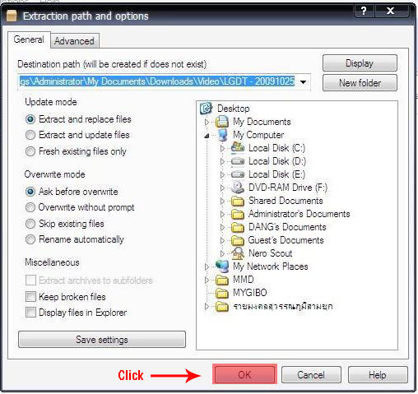Click the My Documents folder icon
The image size is (418, 394).
(222, 122)
